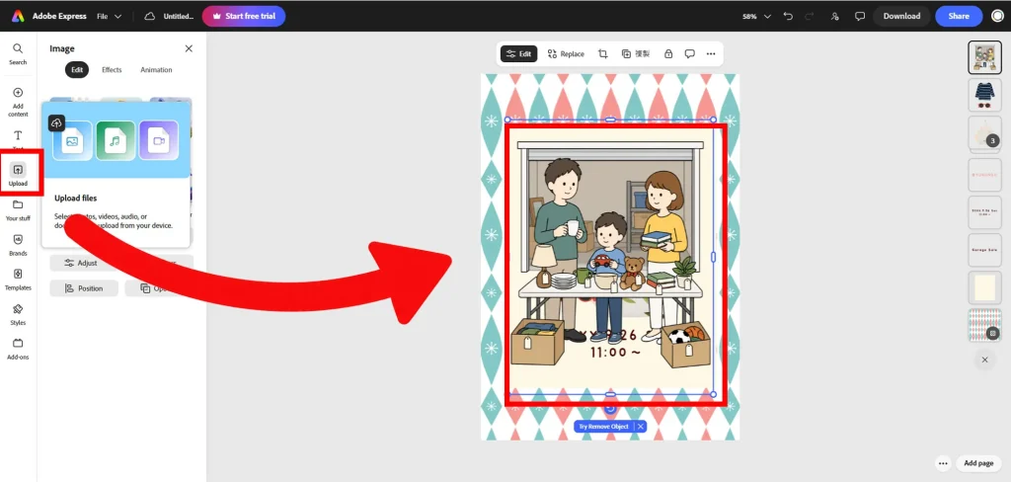The width and height of the screenshot is (1011, 482).
Task: Open the Styles panel
Action: coord(18,313)
